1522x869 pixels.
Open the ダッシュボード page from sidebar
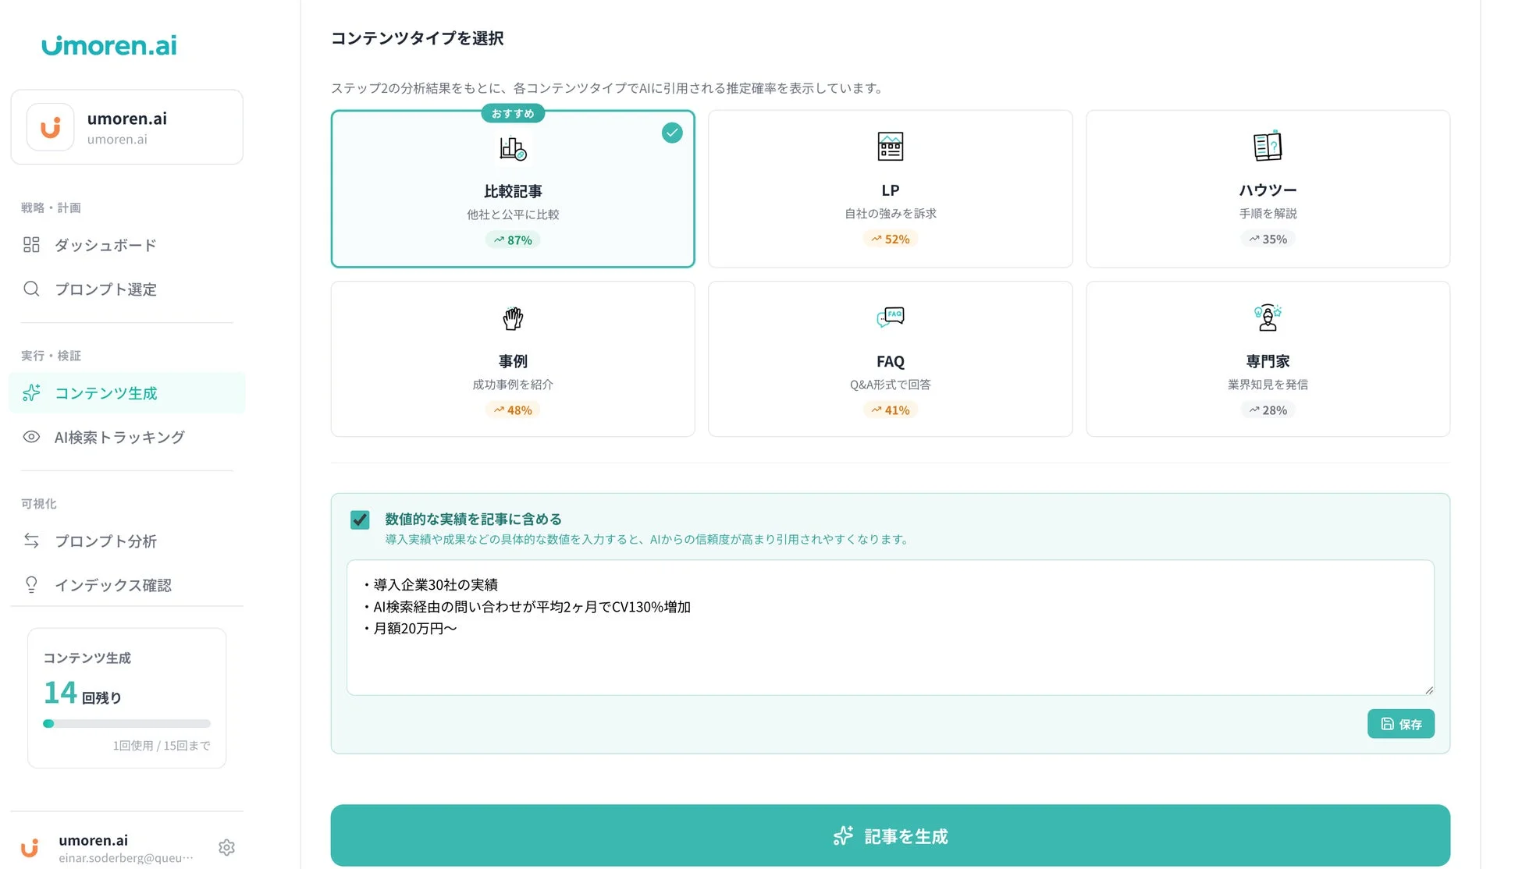tap(105, 244)
